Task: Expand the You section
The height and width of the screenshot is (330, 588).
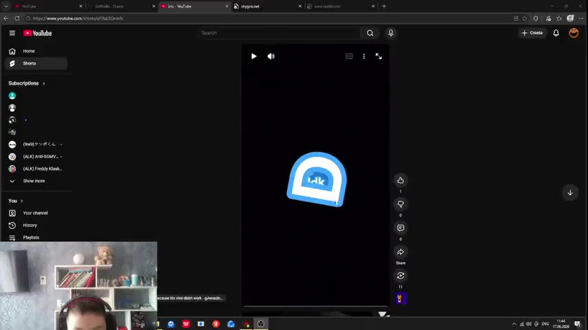Action: [x=16, y=201]
